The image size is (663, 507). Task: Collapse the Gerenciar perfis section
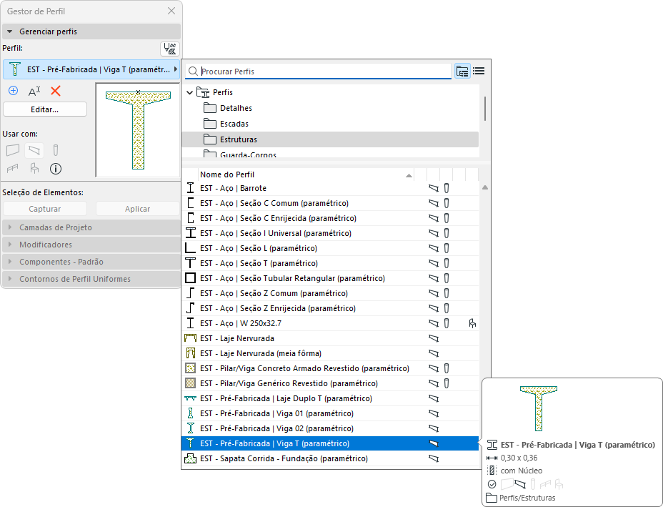pyautogui.click(x=91, y=31)
